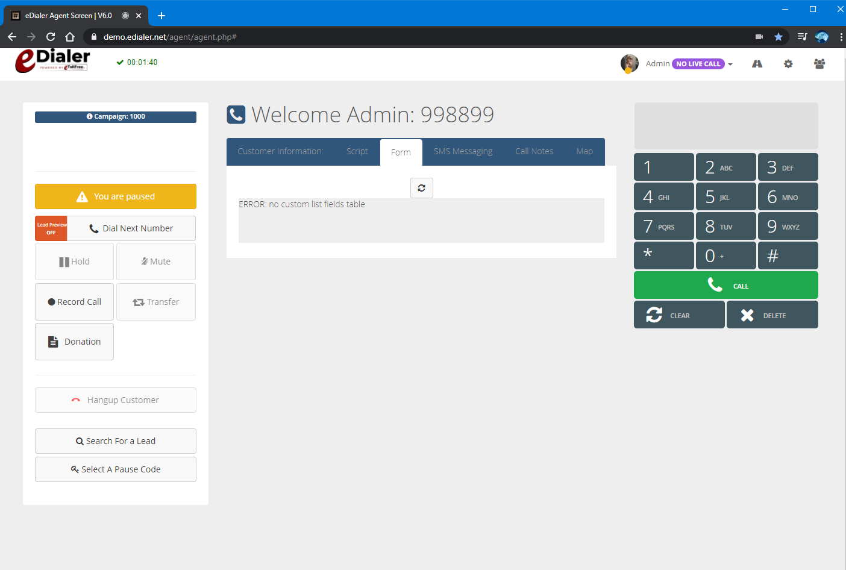
Task: Switch to the Script tab
Action: click(357, 152)
